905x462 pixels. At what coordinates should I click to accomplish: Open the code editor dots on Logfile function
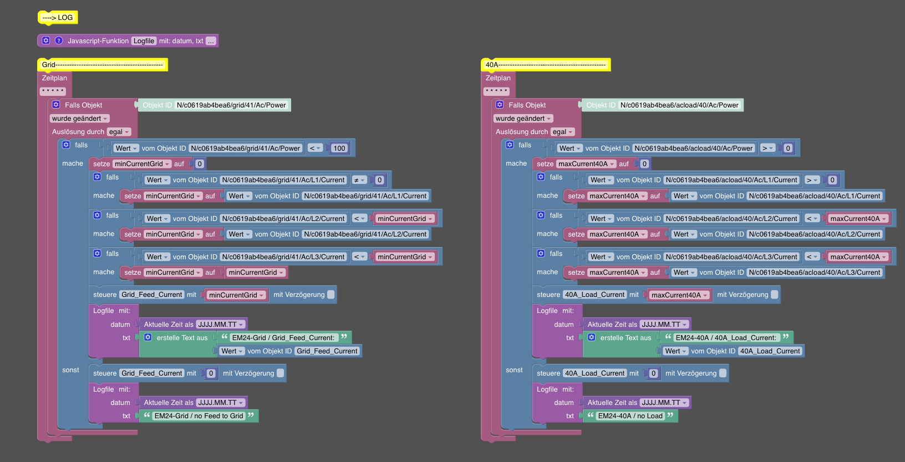211,41
